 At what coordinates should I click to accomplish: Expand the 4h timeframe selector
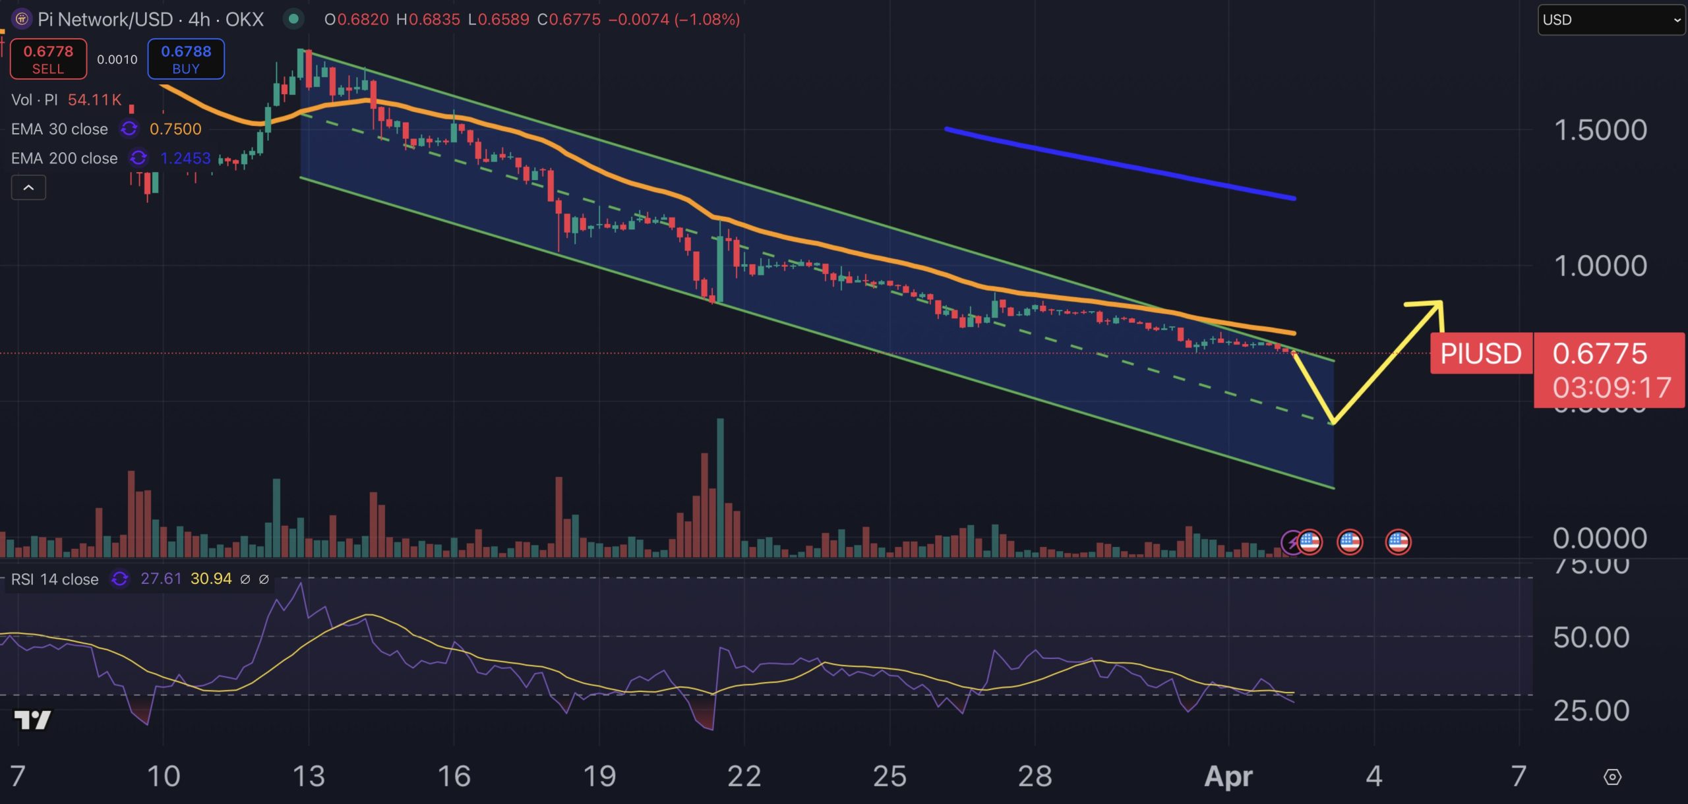198,19
